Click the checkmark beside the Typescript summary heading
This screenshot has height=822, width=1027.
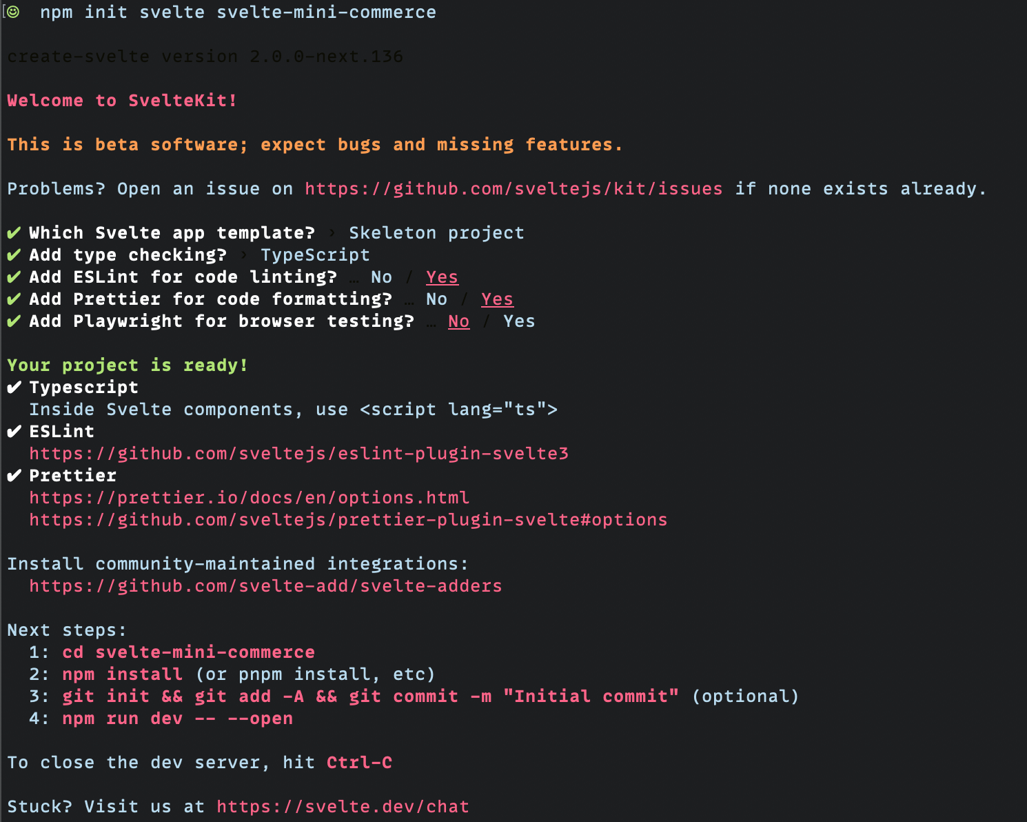[14, 388]
